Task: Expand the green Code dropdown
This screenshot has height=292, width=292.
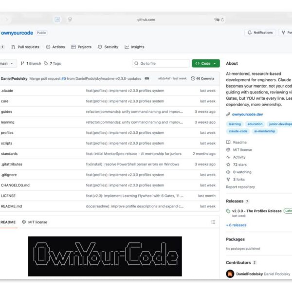Action: [x=206, y=63]
